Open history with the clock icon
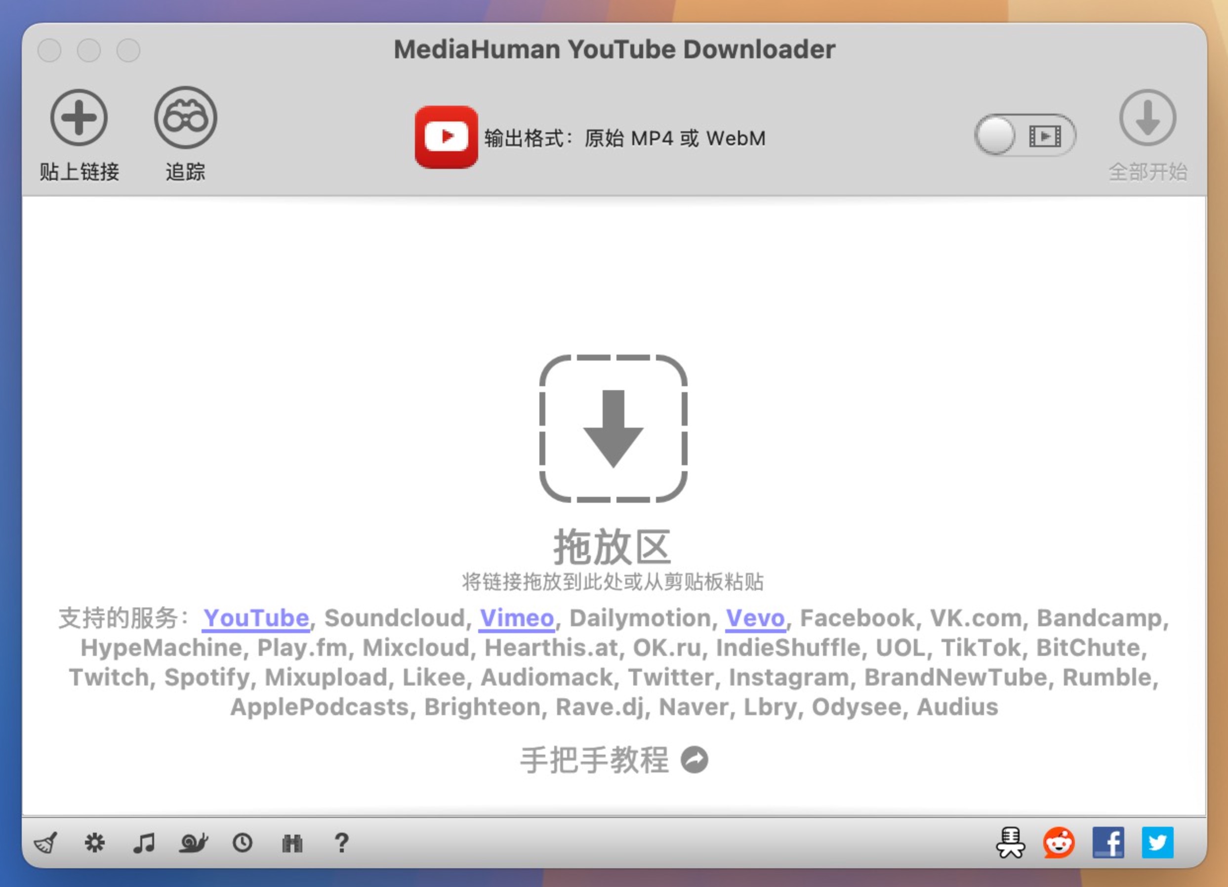1228x887 pixels. pyautogui.click(x=243, y=843)
